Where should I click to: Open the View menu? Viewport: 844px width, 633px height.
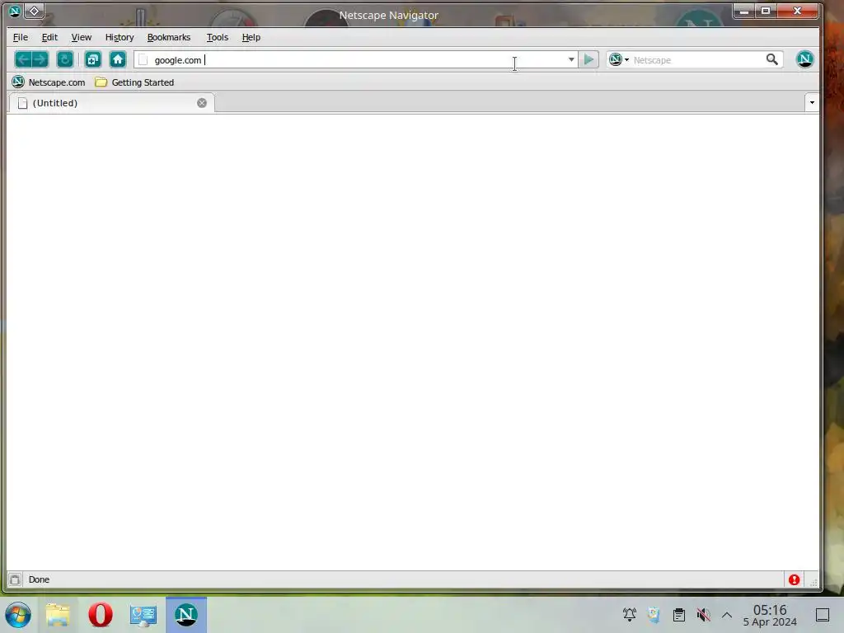tap(82, 37)
